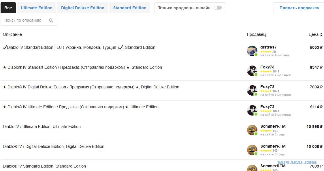The image size is (324, 171).
Task: Click Foxy73 avatar on Ultimate Edition listing
Action: (x=252, y=110)
